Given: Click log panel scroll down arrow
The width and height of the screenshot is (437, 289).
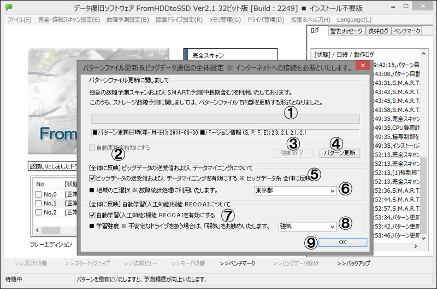Looking at the screenshot, I should coord(423,238).
